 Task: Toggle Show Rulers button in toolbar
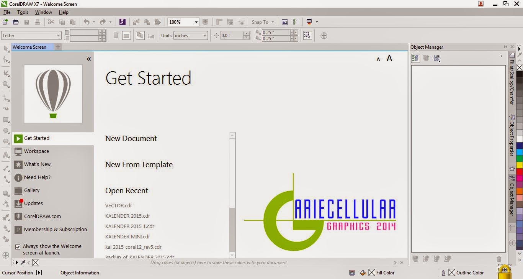pyautogui.click(x=219, y=22)
